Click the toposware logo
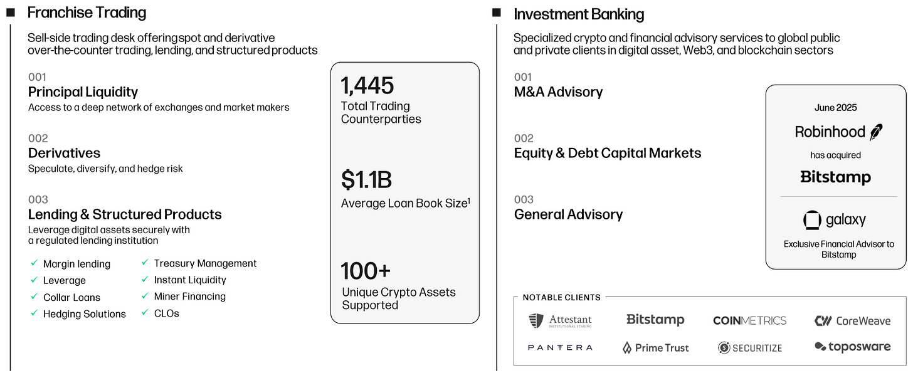The width and height of the screenshot is (913, 373). 852,347
